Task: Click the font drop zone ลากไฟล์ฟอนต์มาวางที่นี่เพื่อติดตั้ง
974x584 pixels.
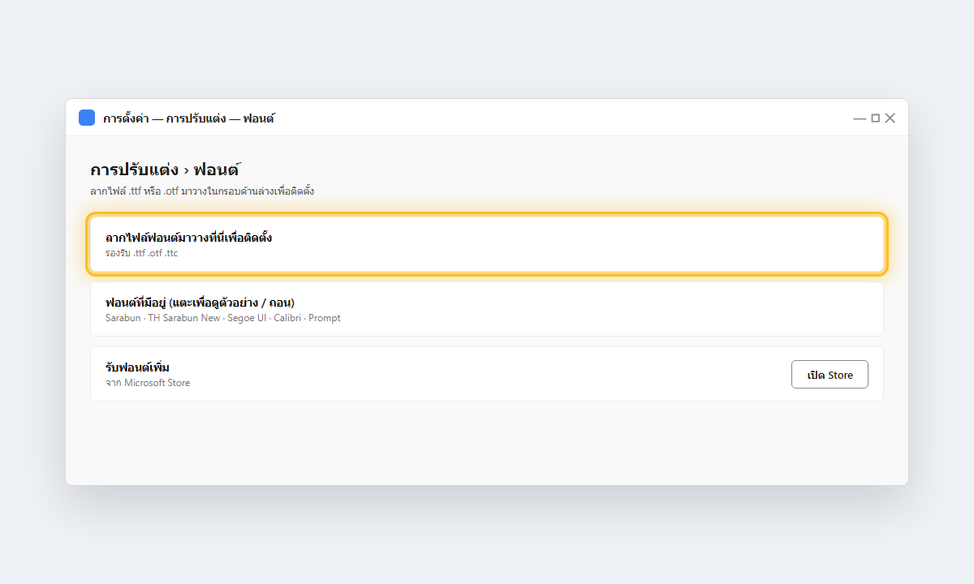Action: click(487, 244)
